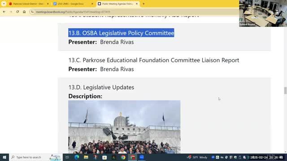Close the LIVE LINKS Google Docs tab

click(92, 4)
